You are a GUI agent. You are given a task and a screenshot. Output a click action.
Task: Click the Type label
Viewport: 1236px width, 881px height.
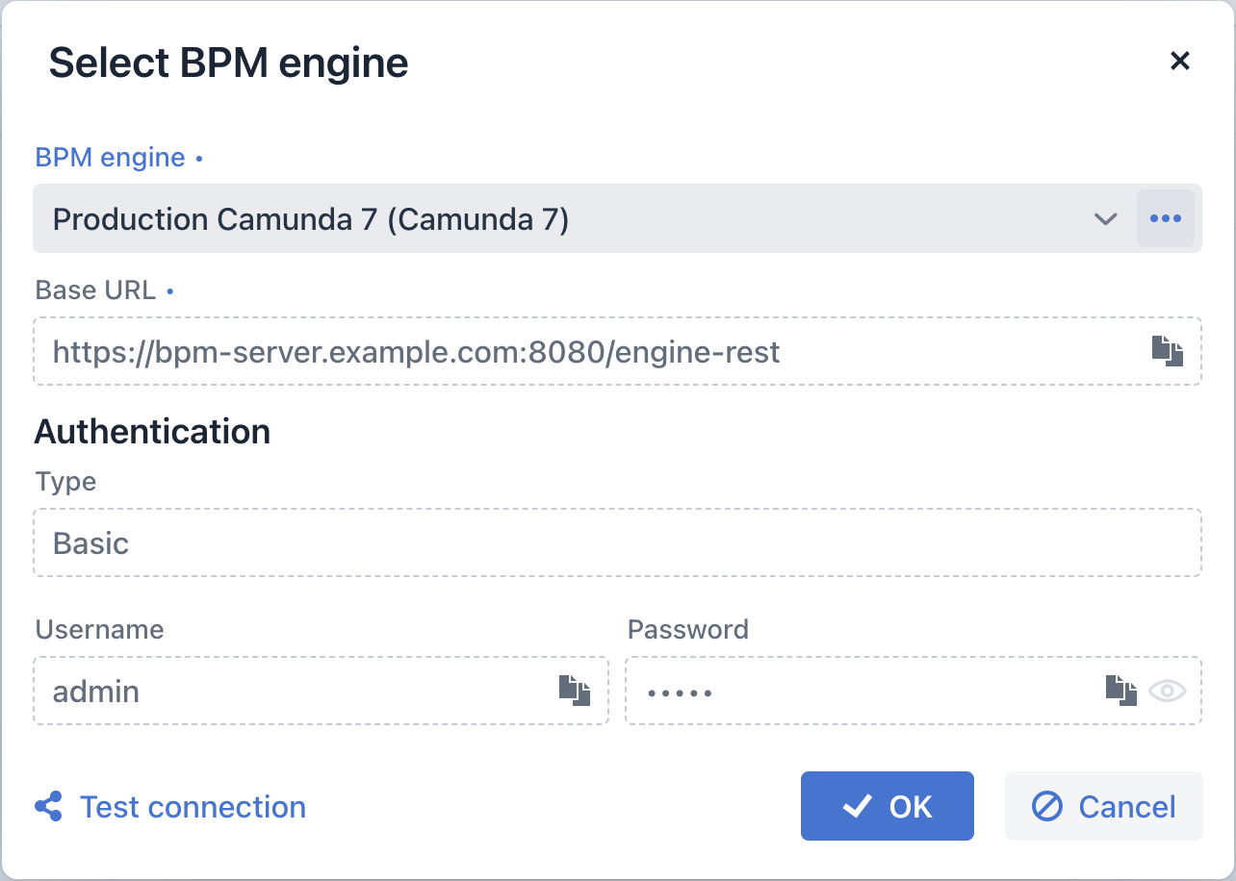click(65, 482)
